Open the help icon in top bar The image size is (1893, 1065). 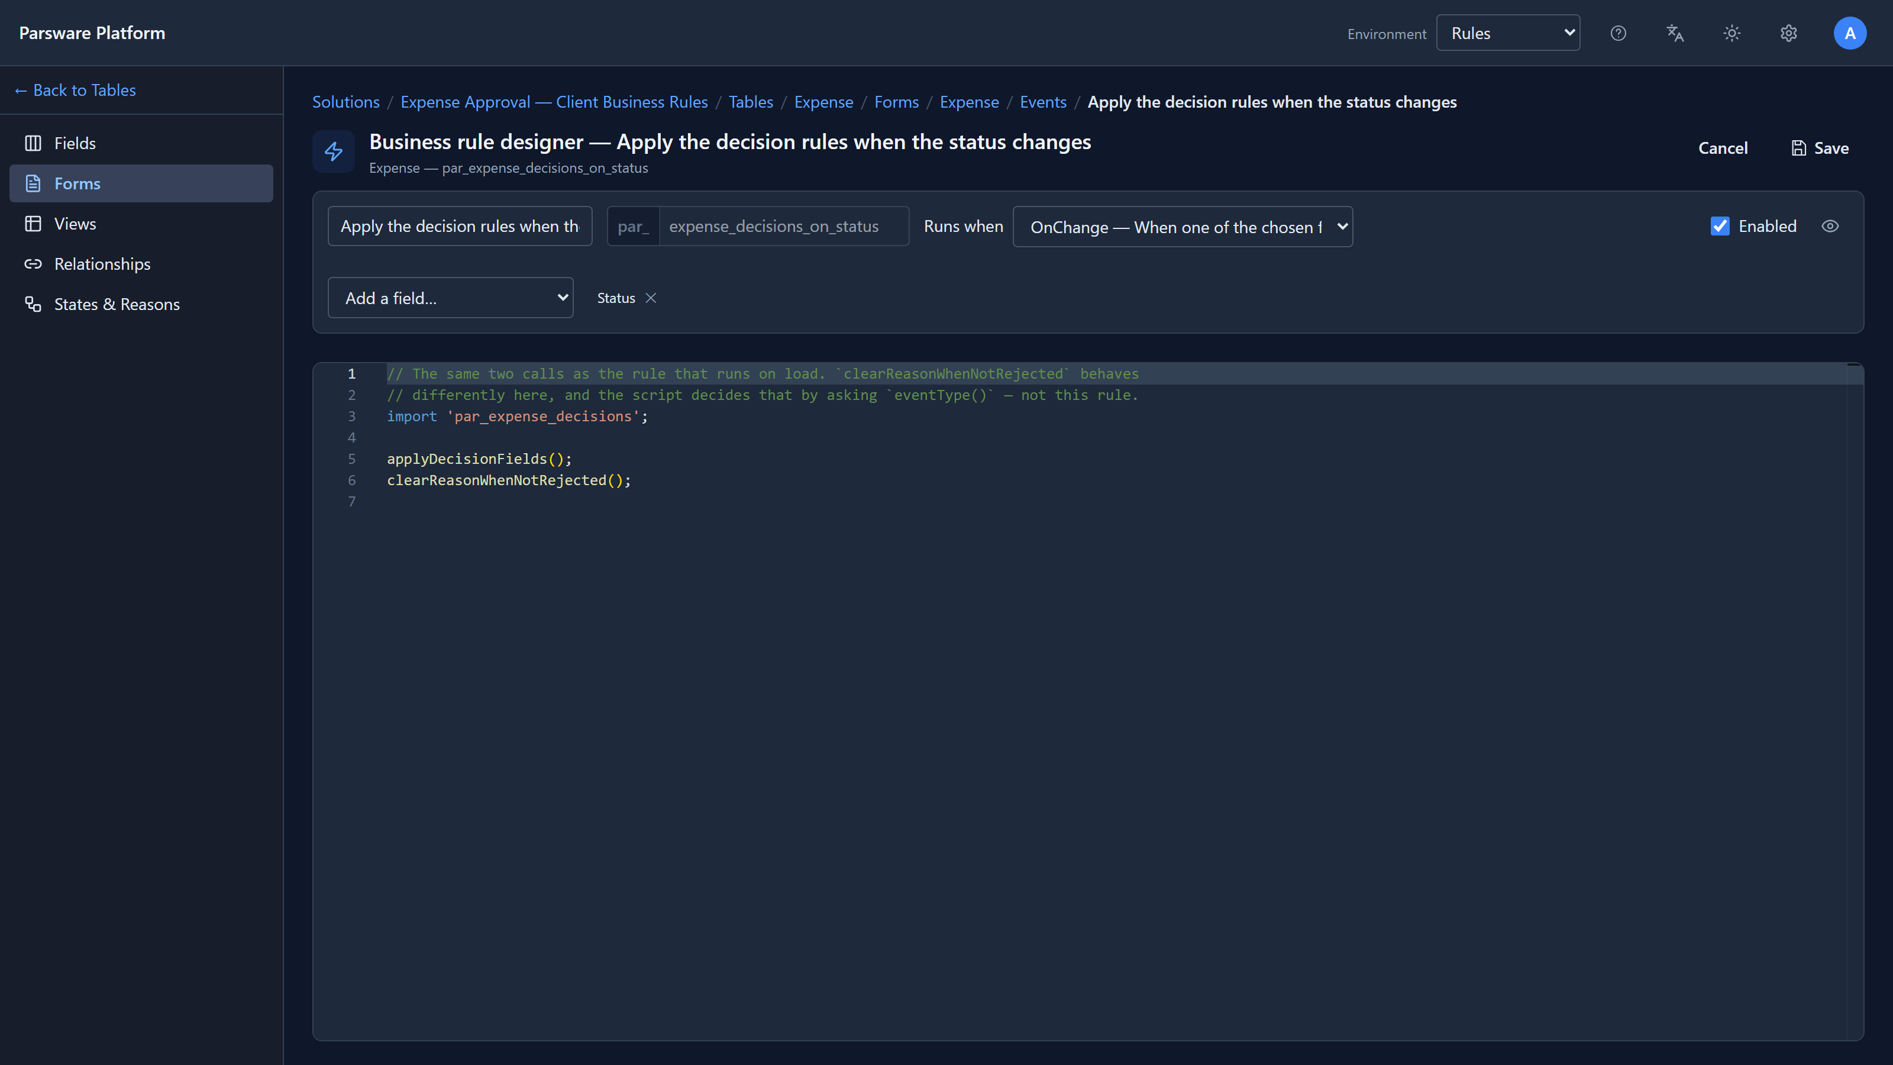(1618, 33)
